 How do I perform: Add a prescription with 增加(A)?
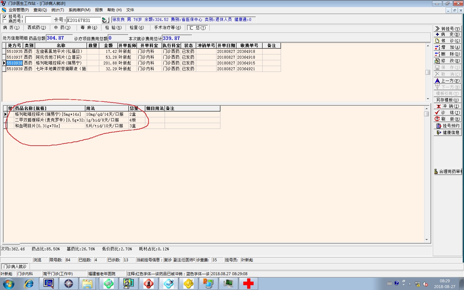[448, 47]
